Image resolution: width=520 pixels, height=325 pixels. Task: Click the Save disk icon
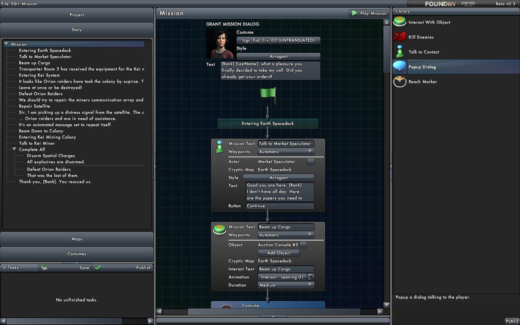point(44,267)
